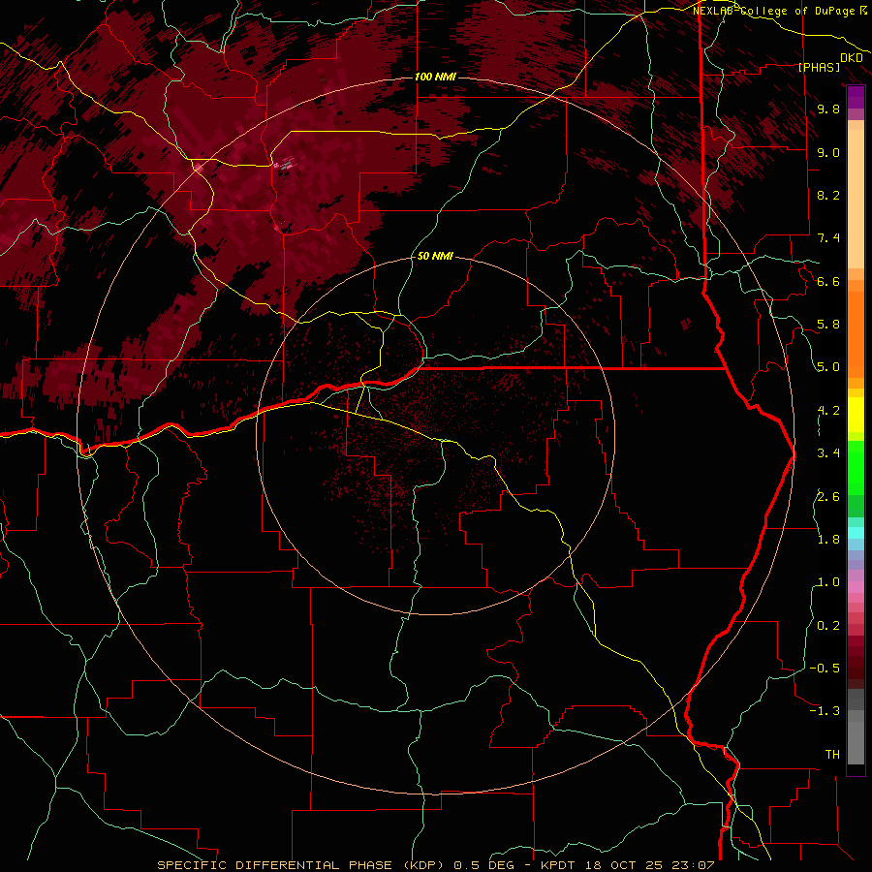Click the 5.0 value on the color scale
The width and height of the screenshot is (872, 872).
[828, 367]
